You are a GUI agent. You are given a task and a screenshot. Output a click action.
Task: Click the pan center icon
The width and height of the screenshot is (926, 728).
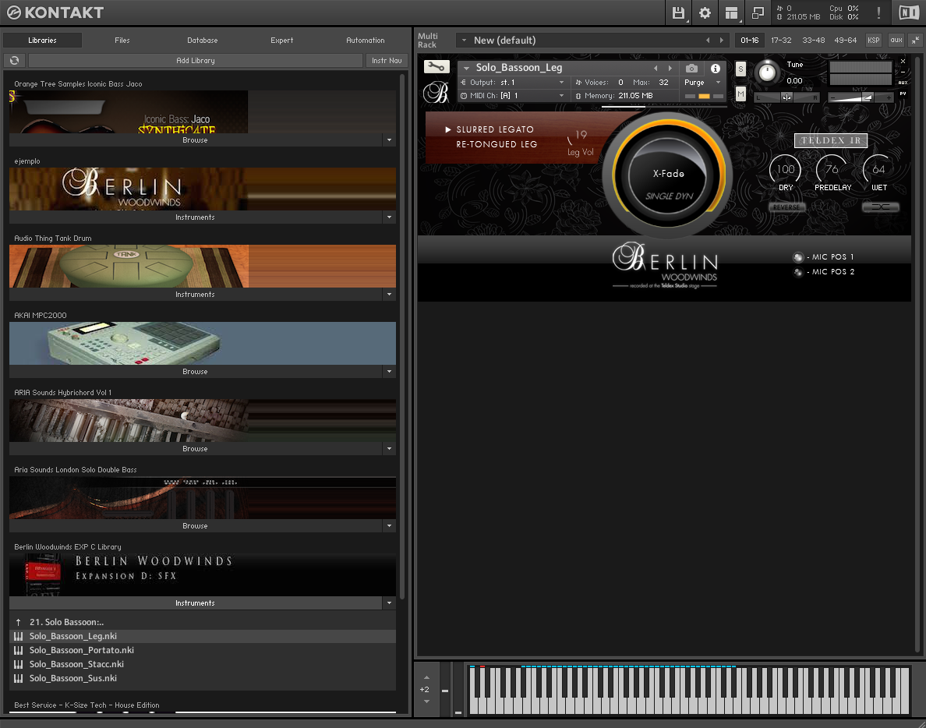point(786,97)
